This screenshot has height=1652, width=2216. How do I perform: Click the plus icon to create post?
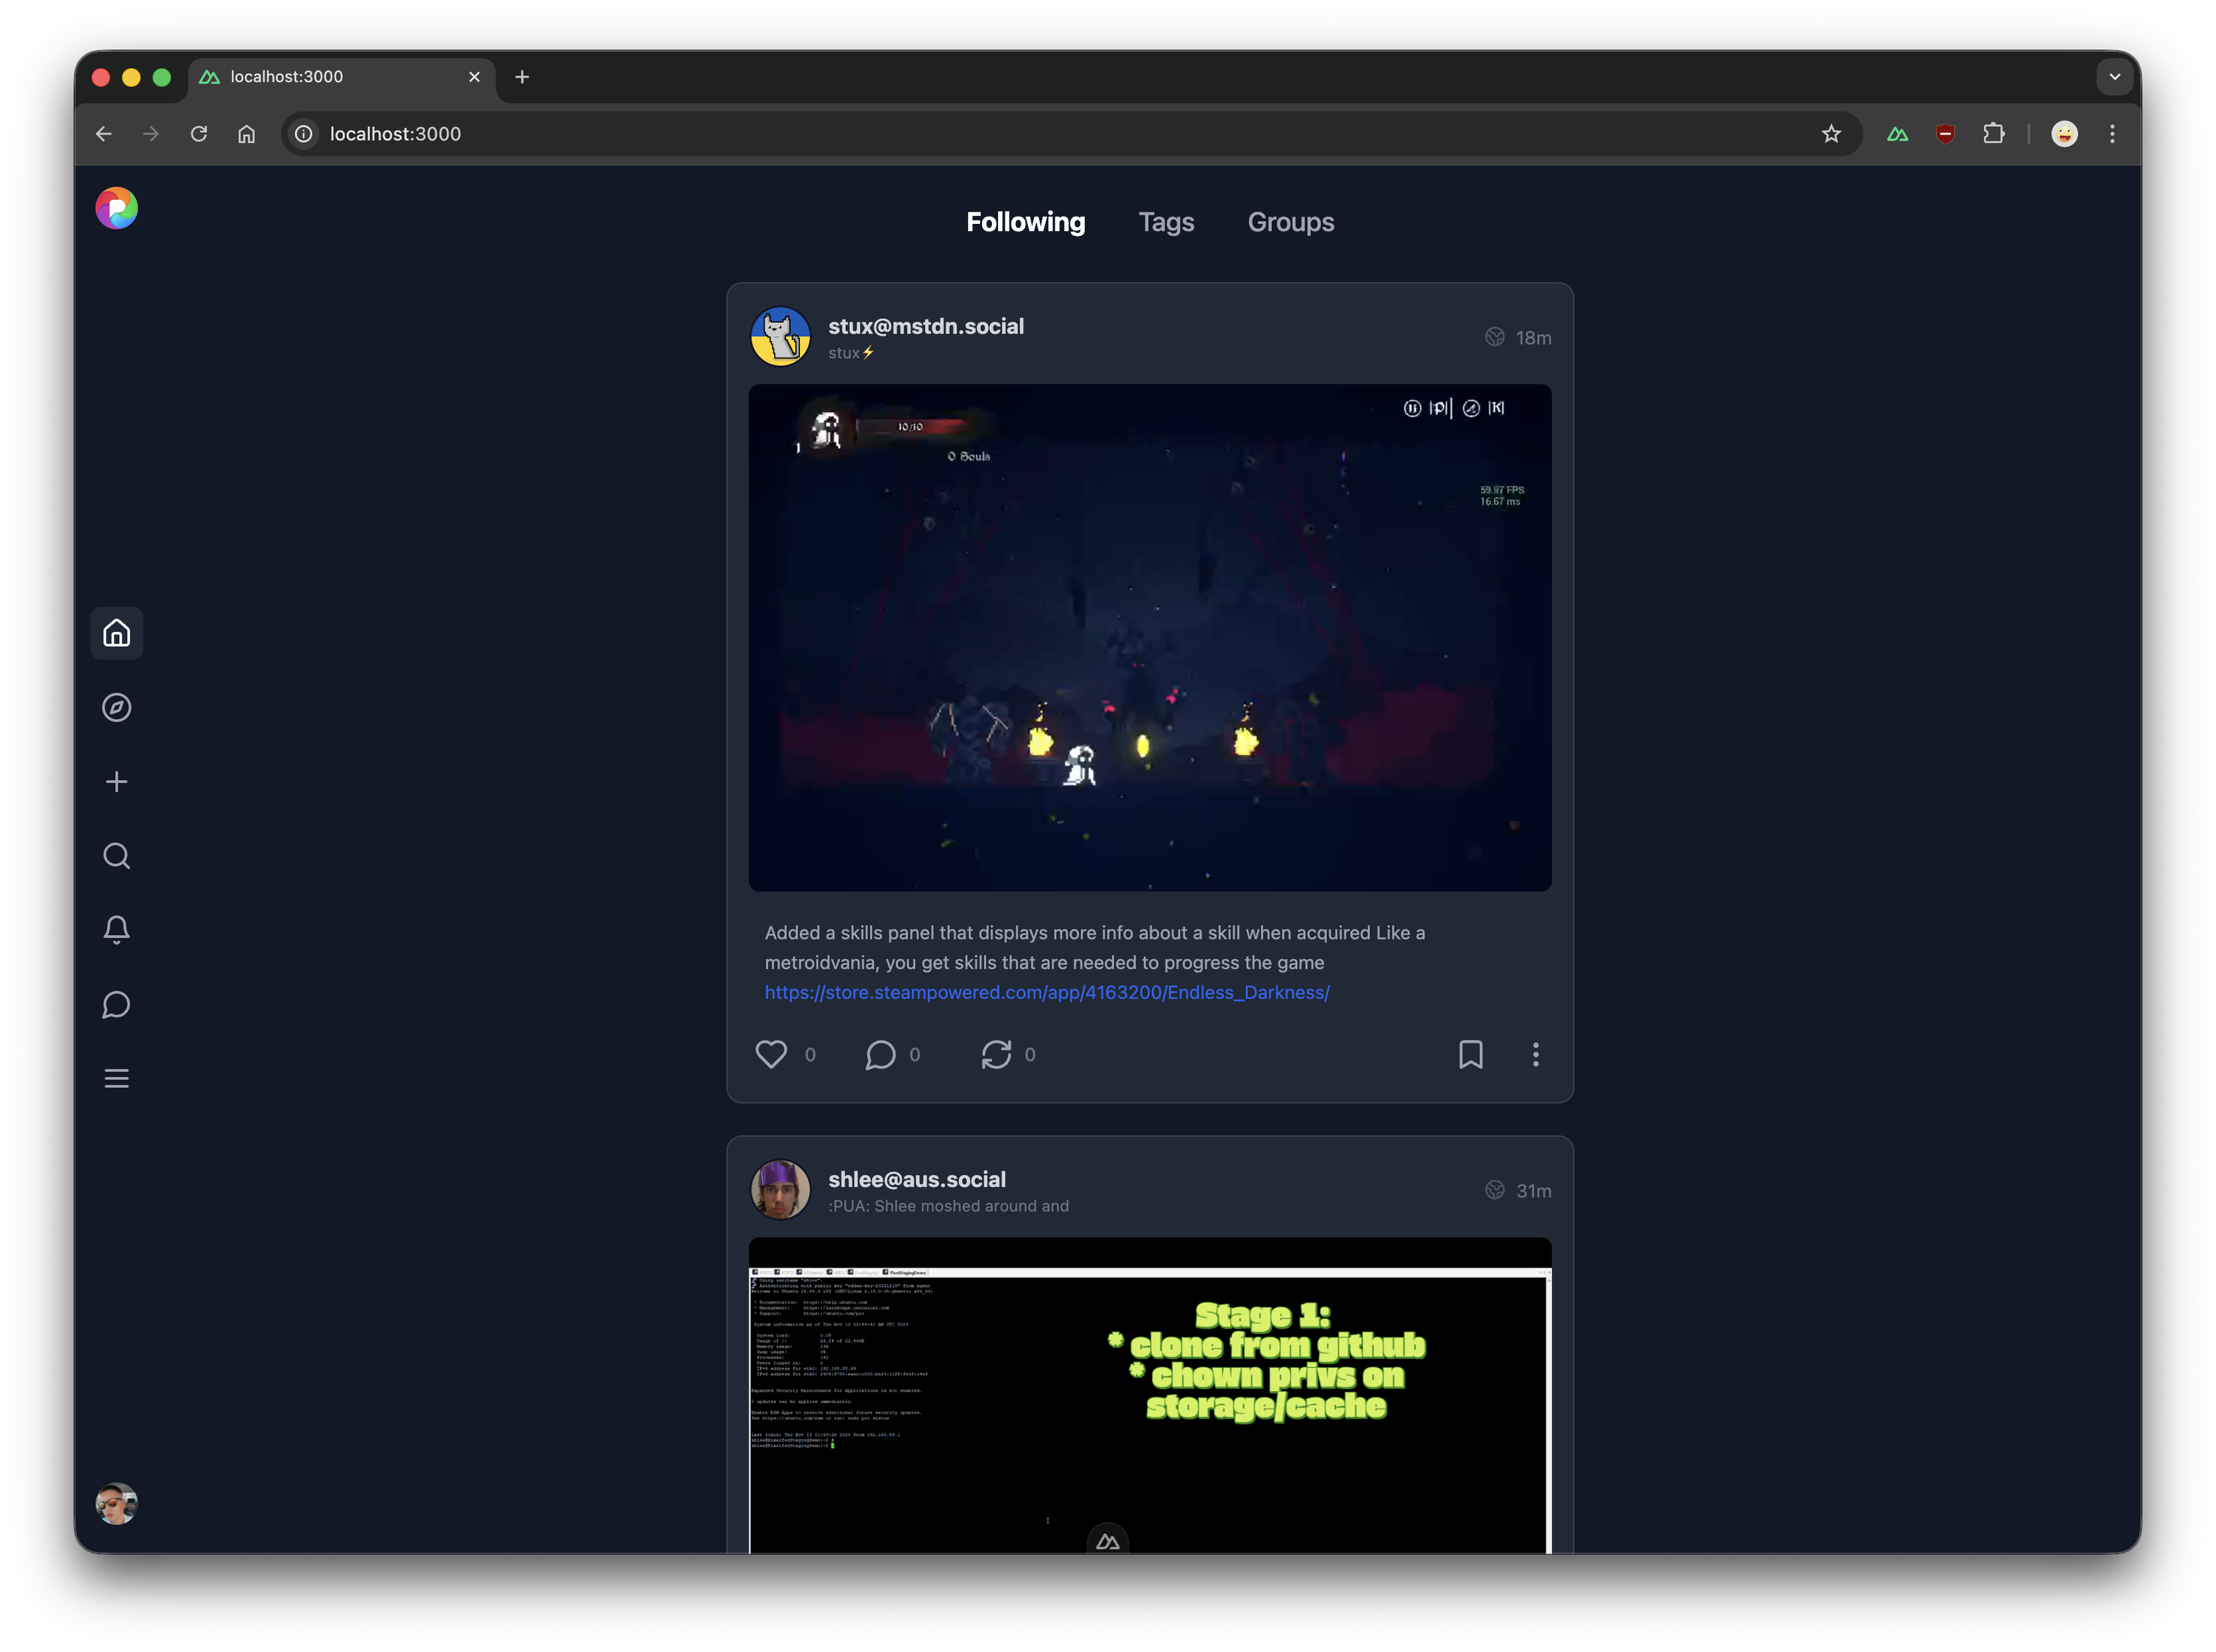tap(117, 781)
